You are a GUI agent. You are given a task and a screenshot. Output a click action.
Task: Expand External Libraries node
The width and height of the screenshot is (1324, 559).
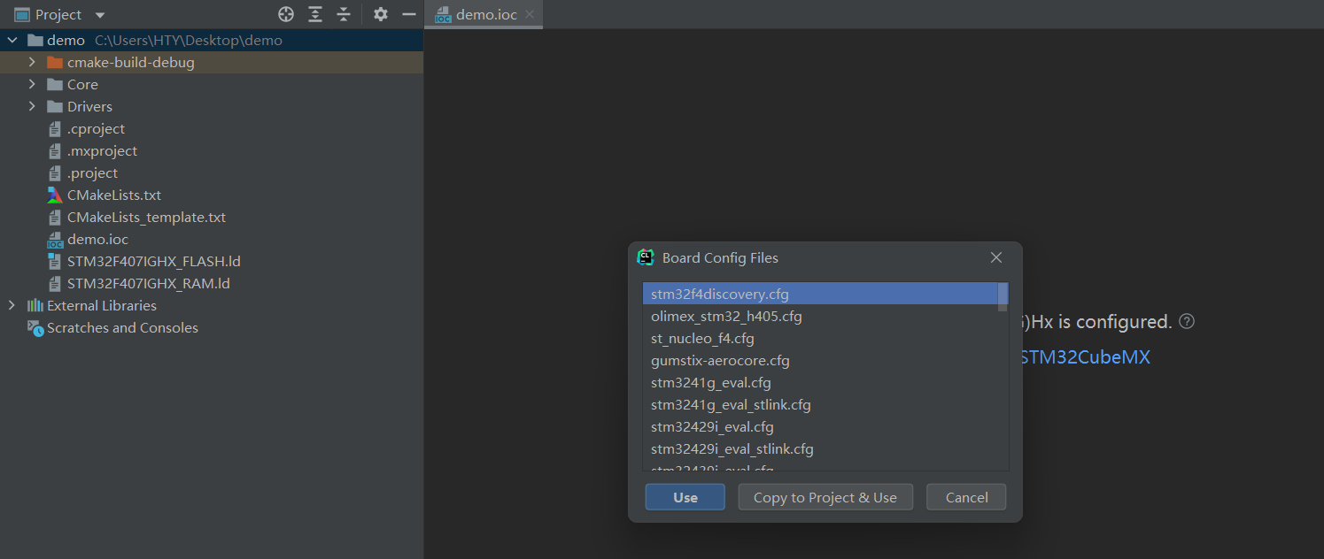point(12,306)
